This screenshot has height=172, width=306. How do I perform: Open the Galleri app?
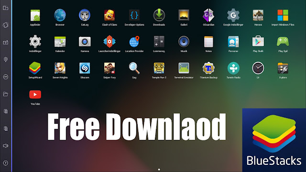coord(184,15)
